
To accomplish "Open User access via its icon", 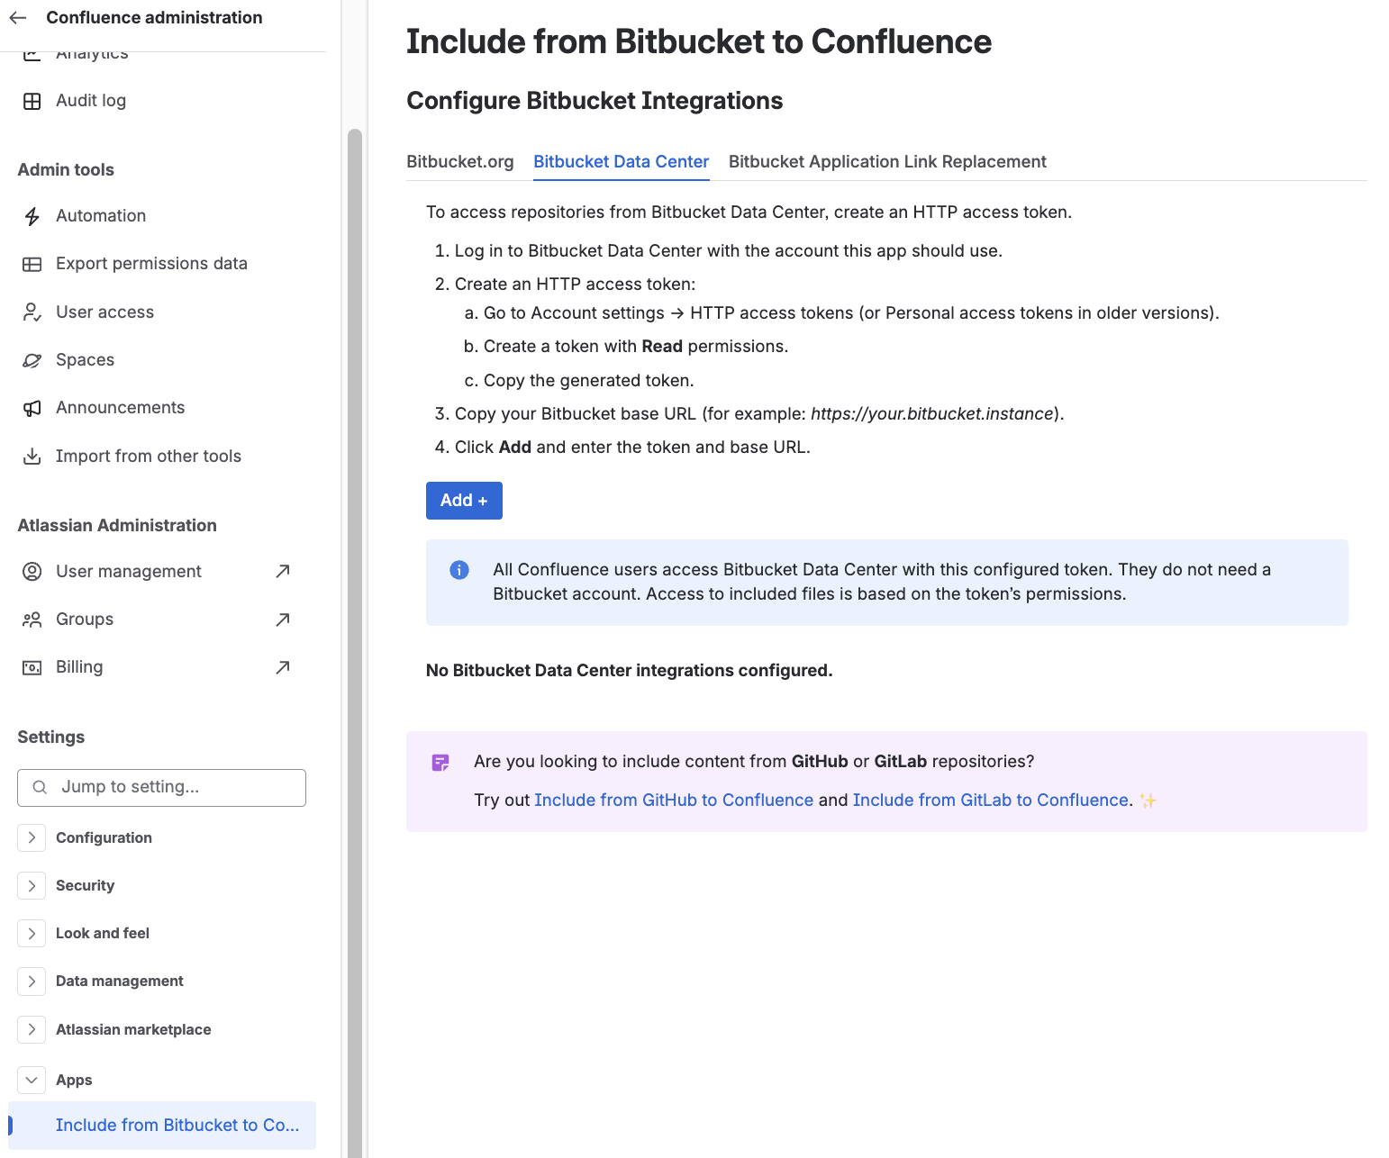I will pyautogui.click(x=32, y=312).
